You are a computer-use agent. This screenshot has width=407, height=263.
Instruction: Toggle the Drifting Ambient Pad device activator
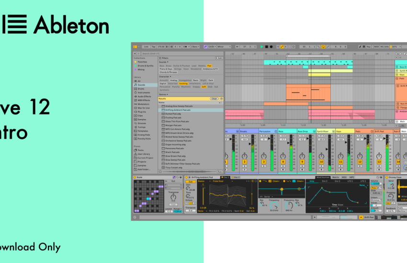click(186, 177)
